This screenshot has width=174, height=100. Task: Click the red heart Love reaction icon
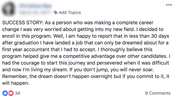(11, 93)
